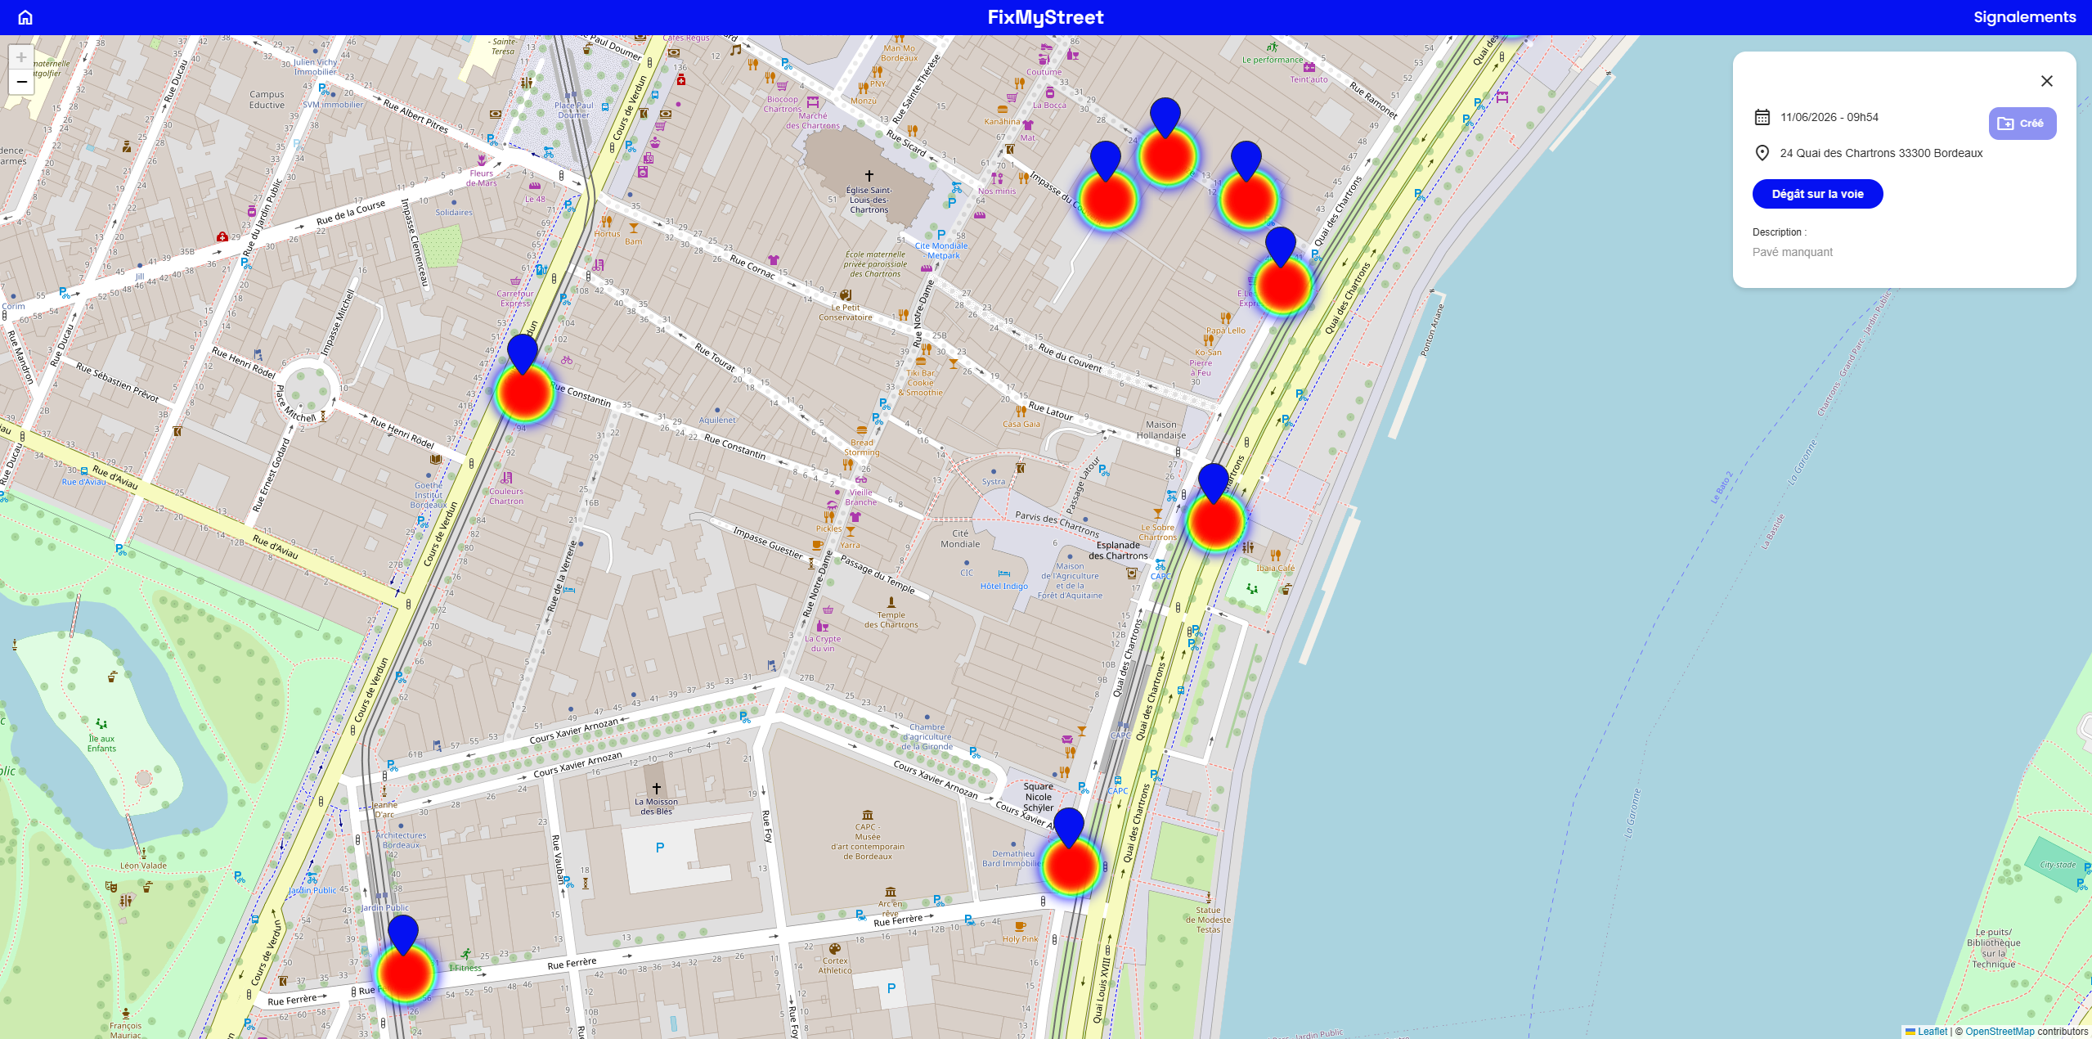Image resolution: width=2092 pixels, height=1039 pixels.
Task: Click the Dégât sur la voie category
Action: (1817, 194)
